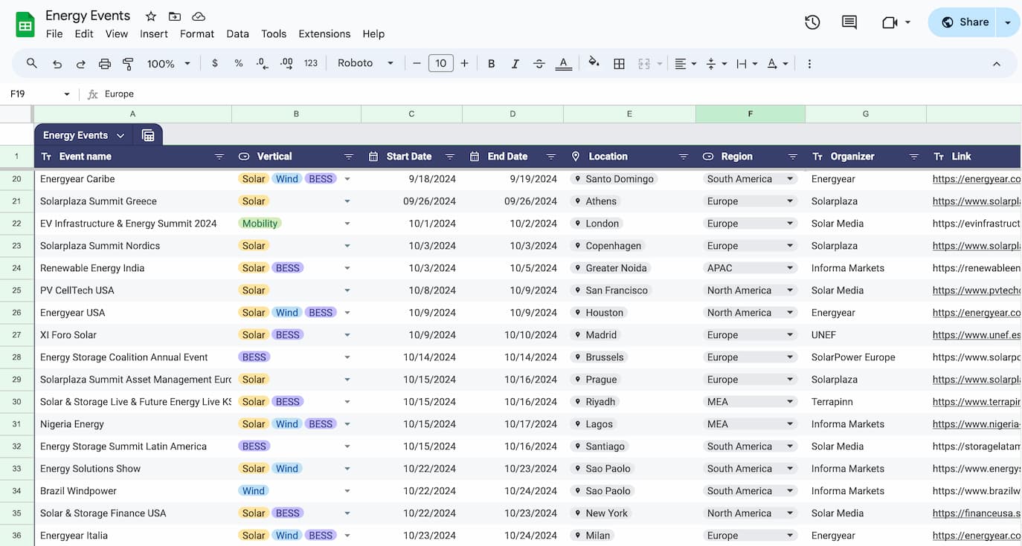Open the pvtech link for PV CellTech USA
This screenshot has width=1022, height=546.
coord(977,290)
